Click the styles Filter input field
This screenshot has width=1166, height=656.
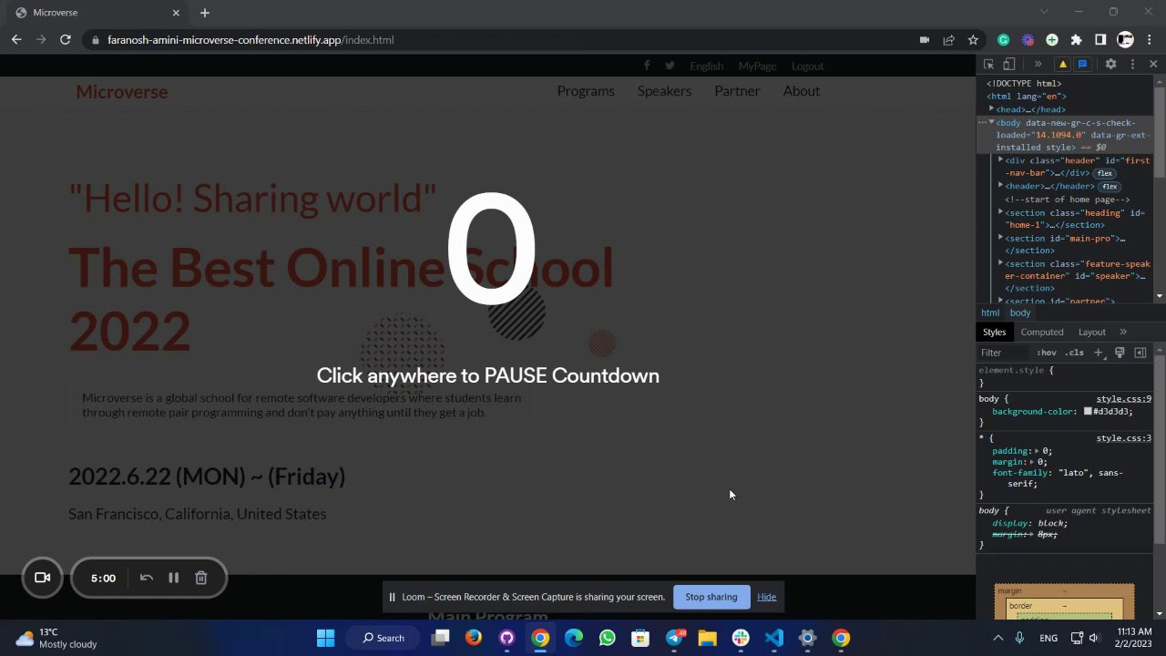coord(1004,353)
